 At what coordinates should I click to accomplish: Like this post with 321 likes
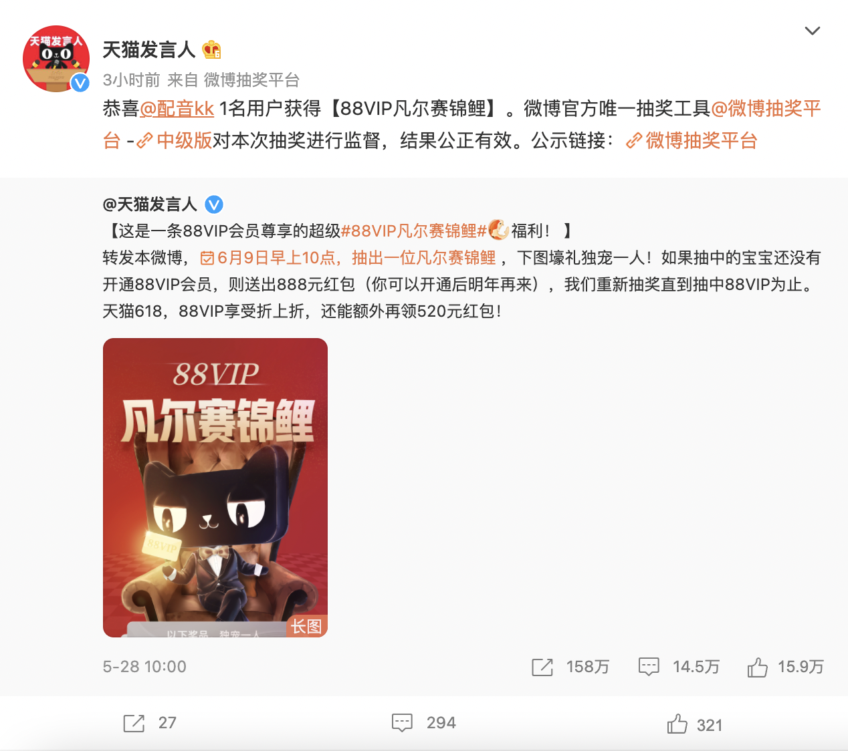tap(677, 724)
